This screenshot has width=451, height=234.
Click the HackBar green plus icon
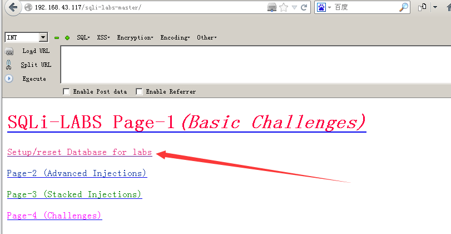pos(67,38)
